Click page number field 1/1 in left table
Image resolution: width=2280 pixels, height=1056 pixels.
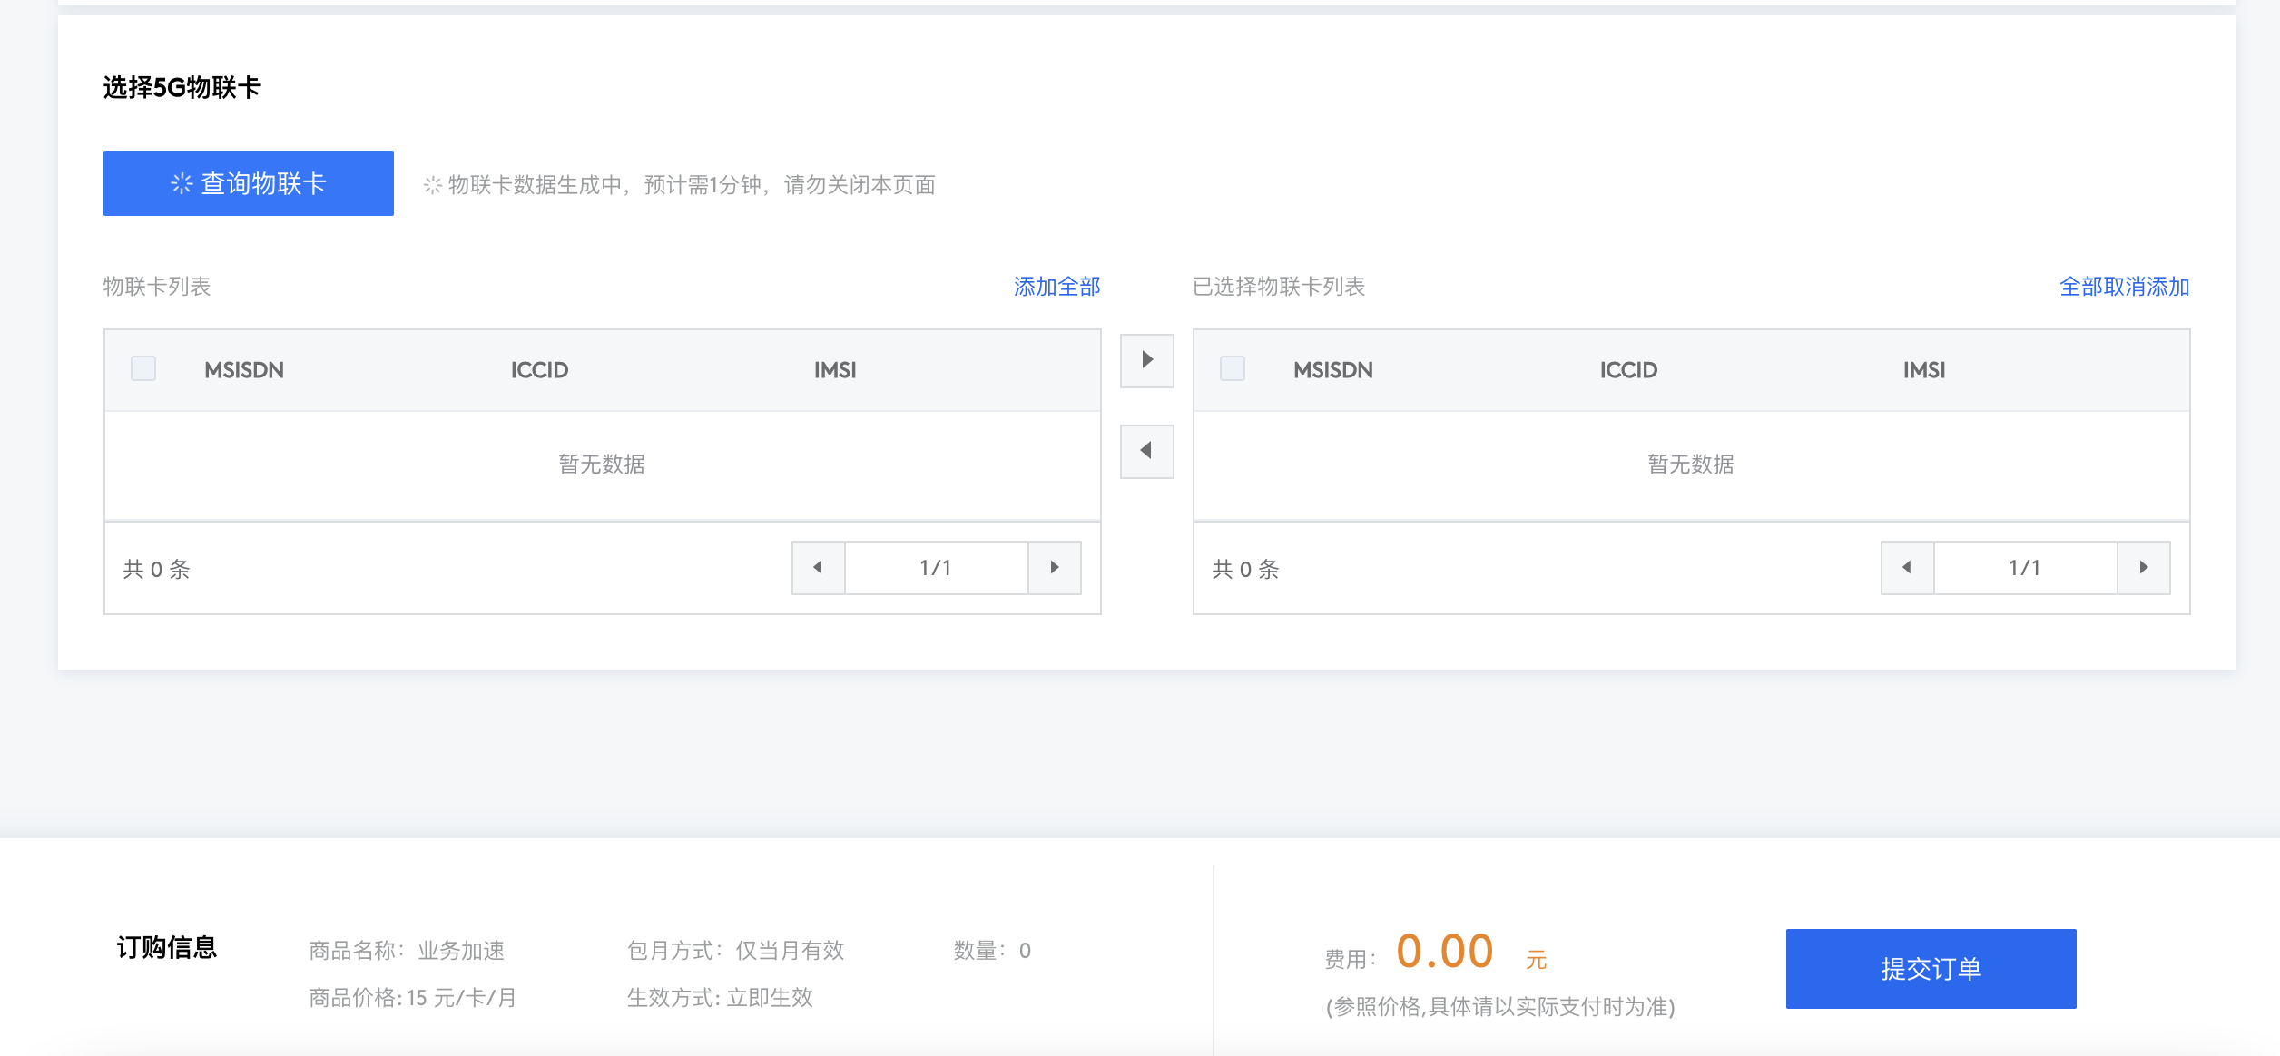(x=936, y=568)
